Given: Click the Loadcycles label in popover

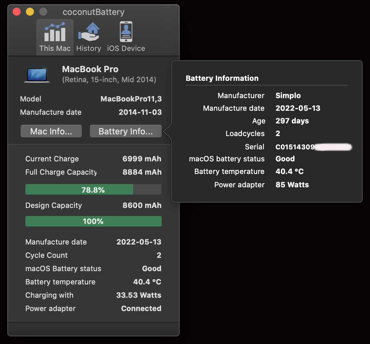Looking at the screenshot, I should click(x=245, y=133).
